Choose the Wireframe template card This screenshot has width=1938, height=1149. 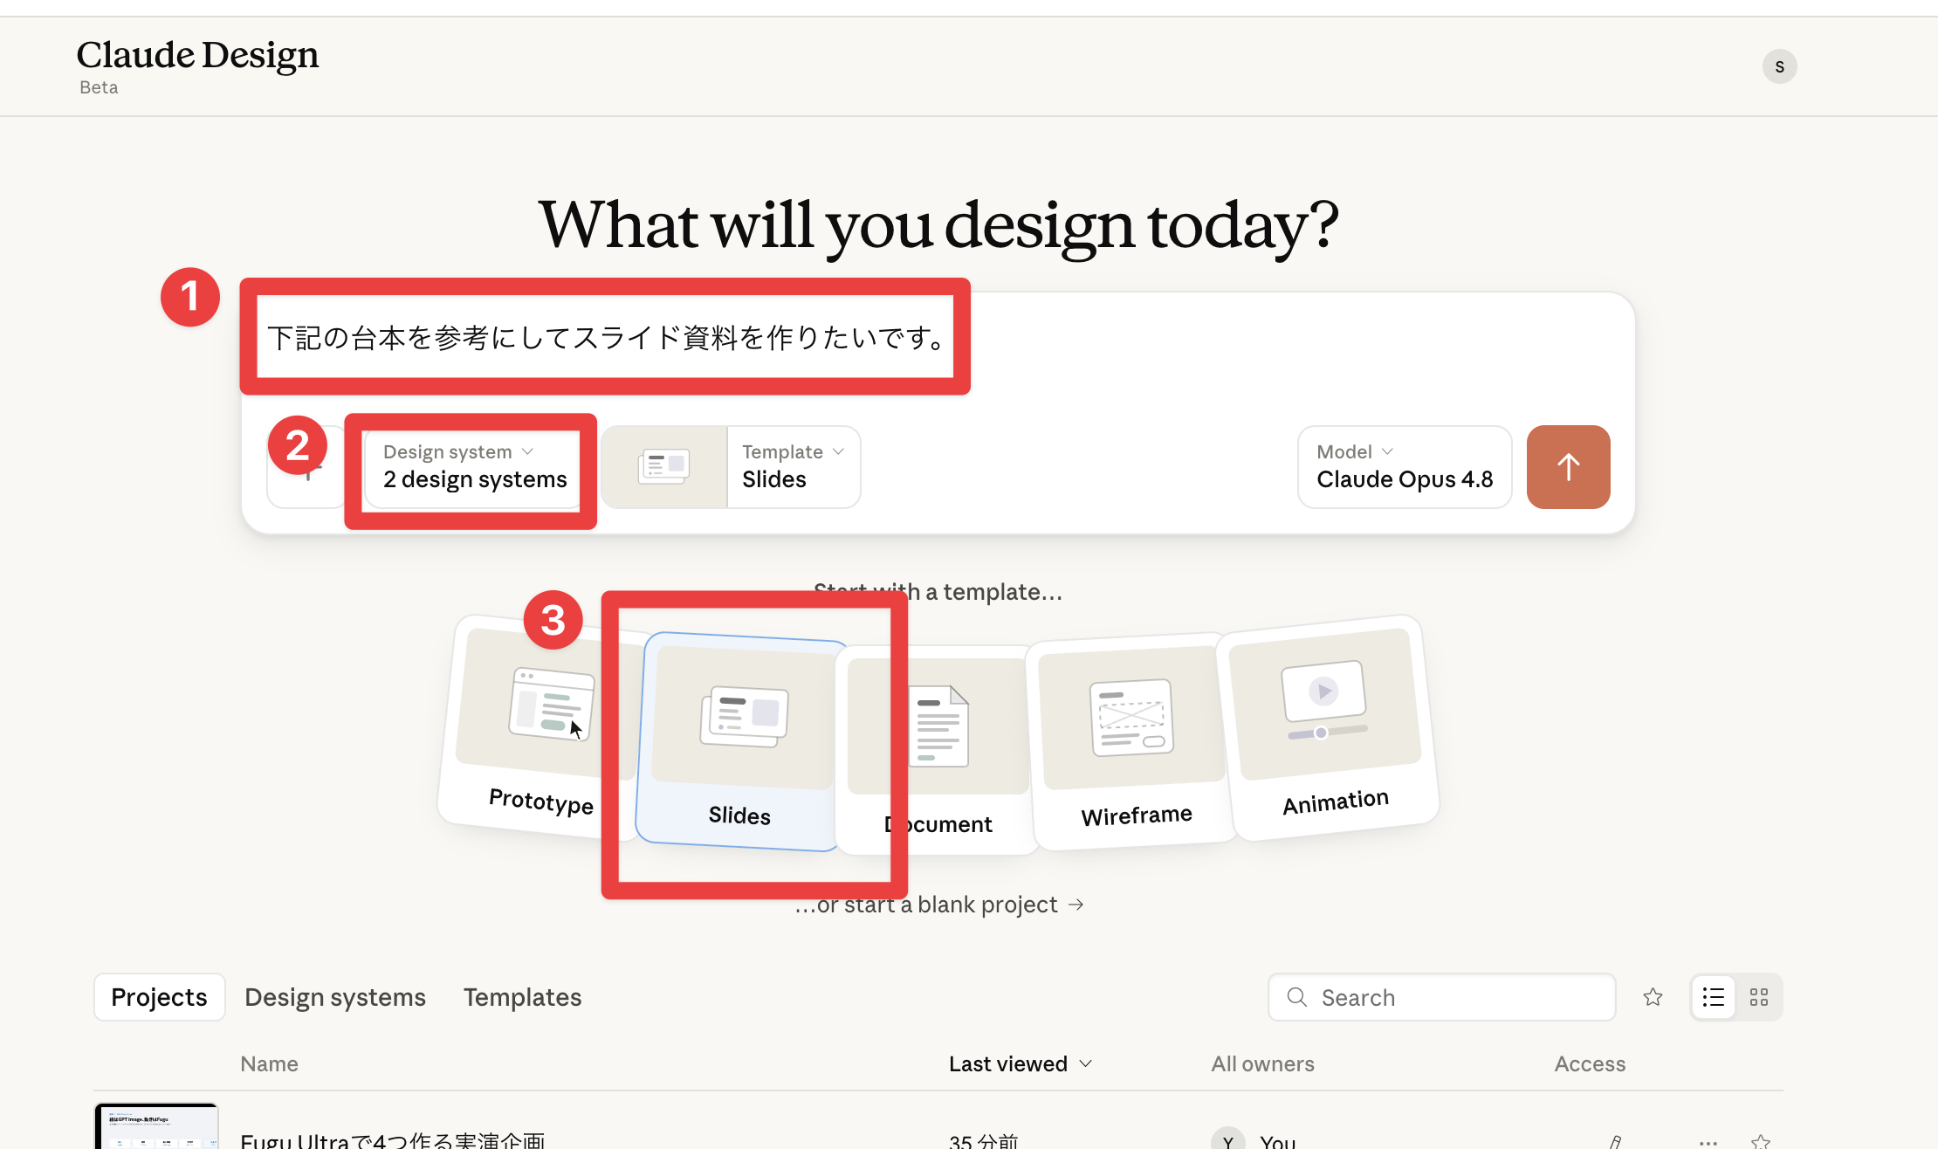[1132, 740]
